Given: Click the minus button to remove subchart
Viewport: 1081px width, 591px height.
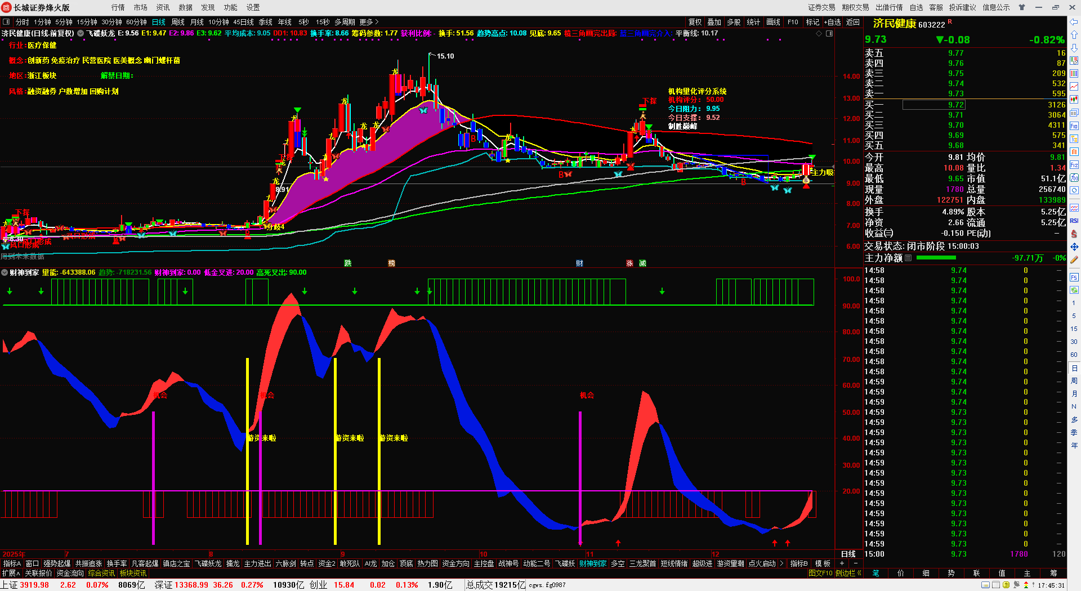Looking at the screenshot, I should [856, 563].
